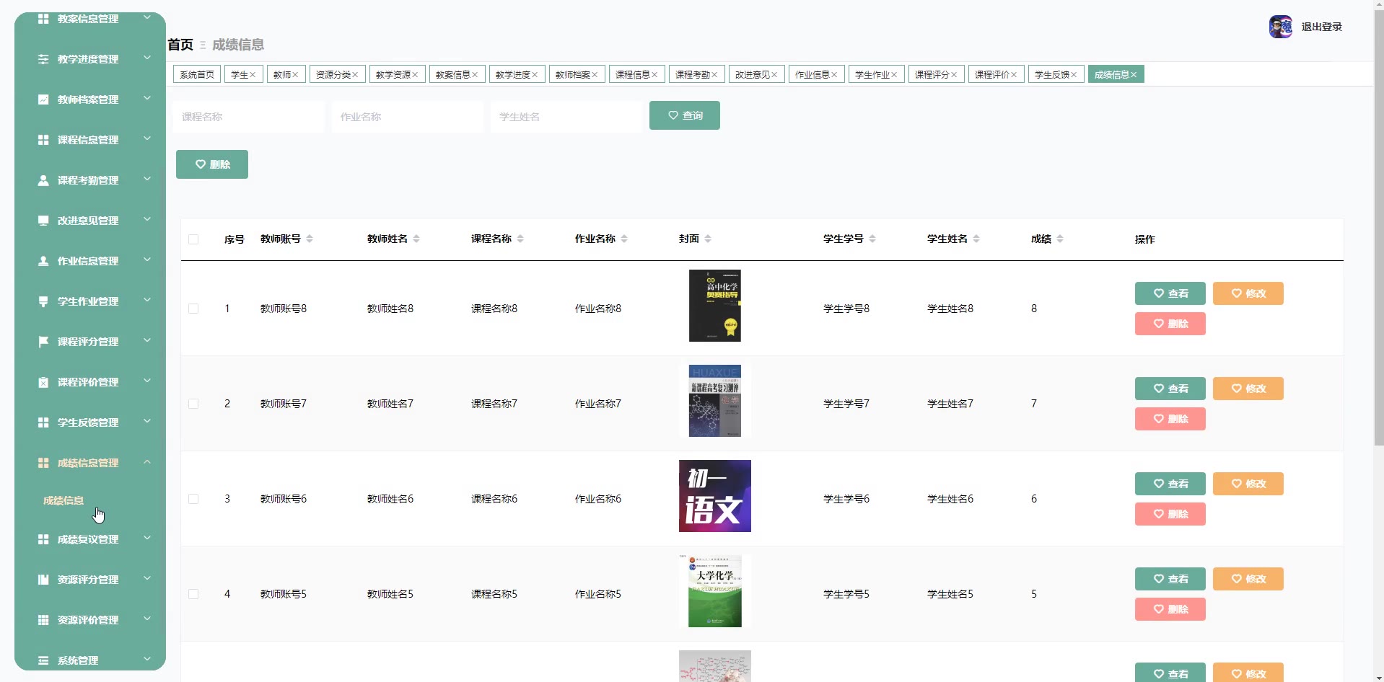This screenshot has height=682, width=1384.
Task: Sort by 封面 column arrows
Action: click(x=708, y=239)
